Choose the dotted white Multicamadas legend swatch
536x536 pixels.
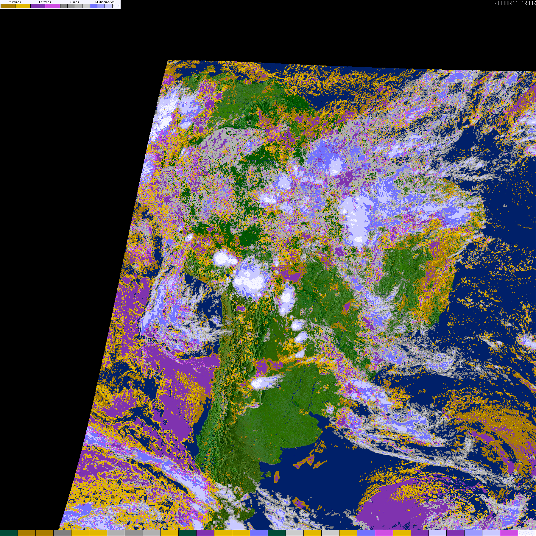coord(116,6)
